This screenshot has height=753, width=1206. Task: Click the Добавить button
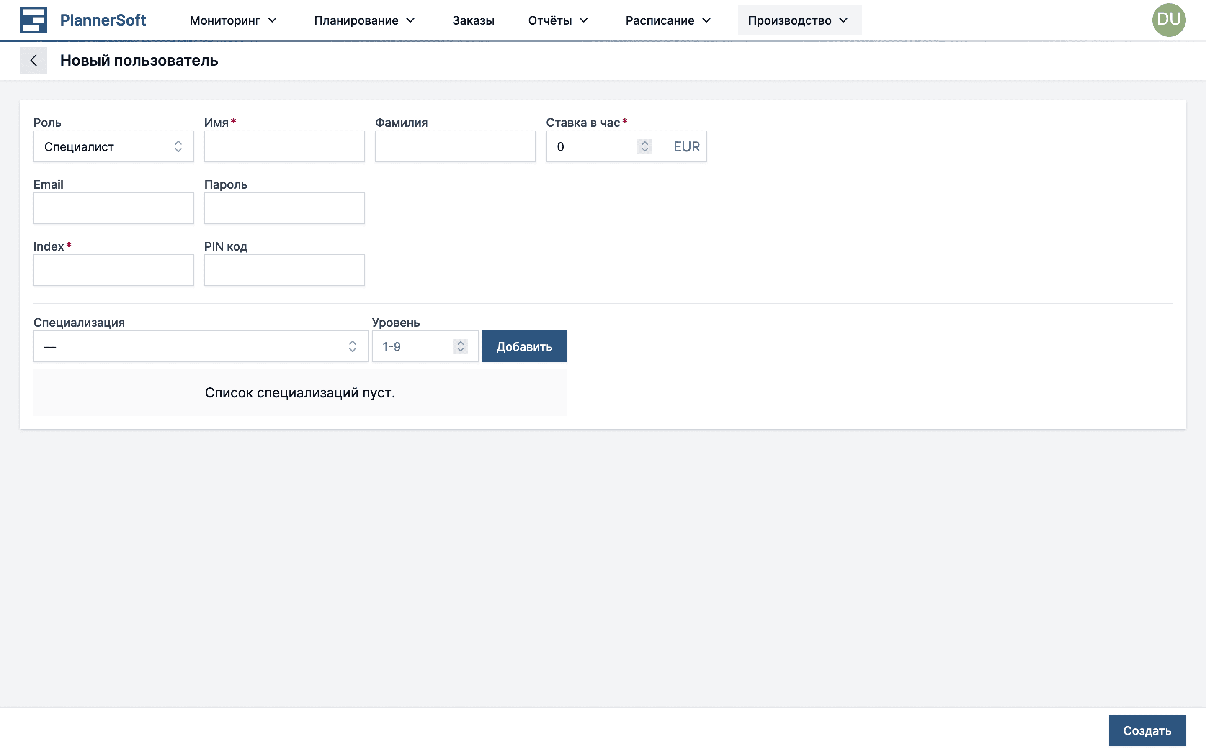524,347
